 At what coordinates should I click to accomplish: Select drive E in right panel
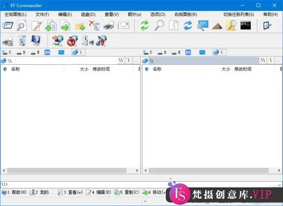(x=176, y=53)
